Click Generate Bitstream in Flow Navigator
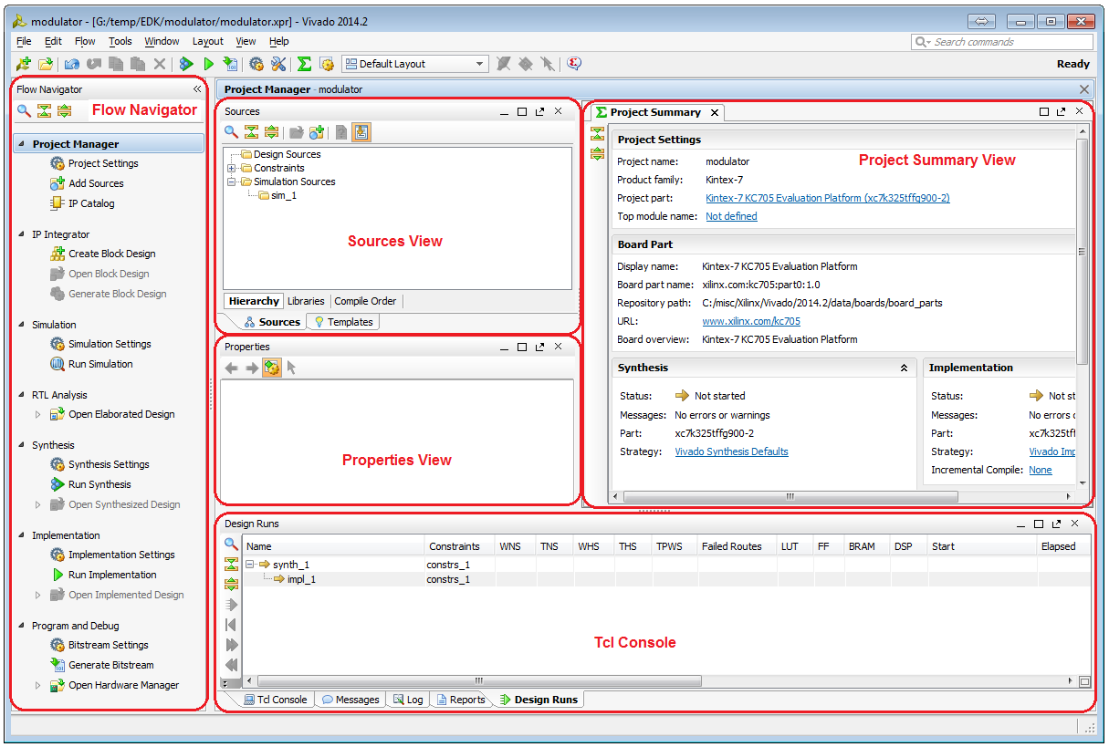1109x747 pixels. [102, 665]
